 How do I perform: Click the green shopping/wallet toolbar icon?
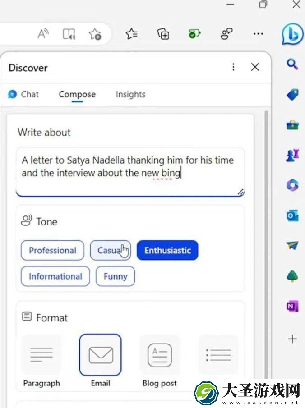[x=194, y=34]
